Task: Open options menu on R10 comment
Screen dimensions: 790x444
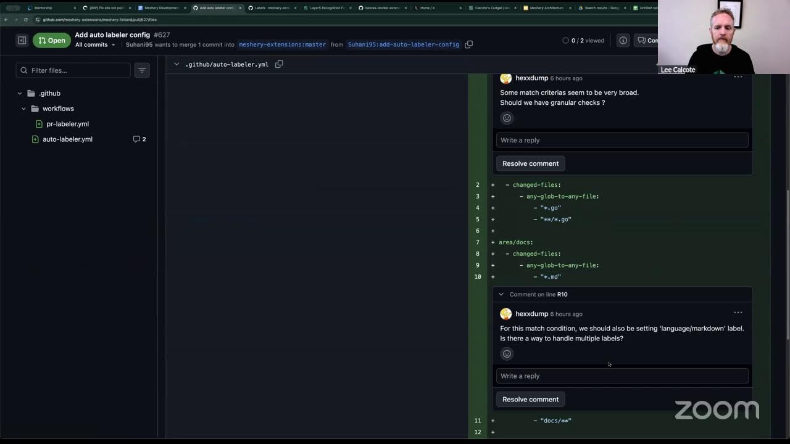Action: [x=738, y=313]
